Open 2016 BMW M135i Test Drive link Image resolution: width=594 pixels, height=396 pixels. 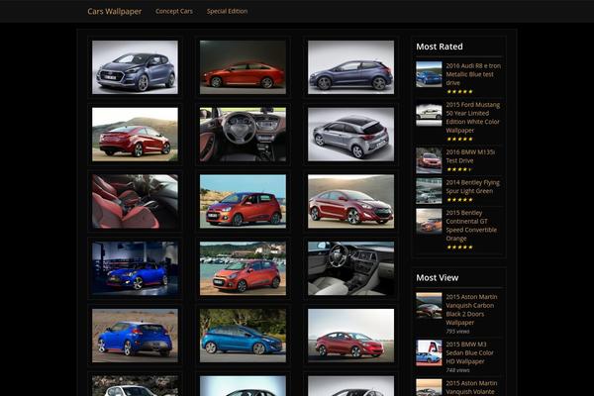[470, 156]
